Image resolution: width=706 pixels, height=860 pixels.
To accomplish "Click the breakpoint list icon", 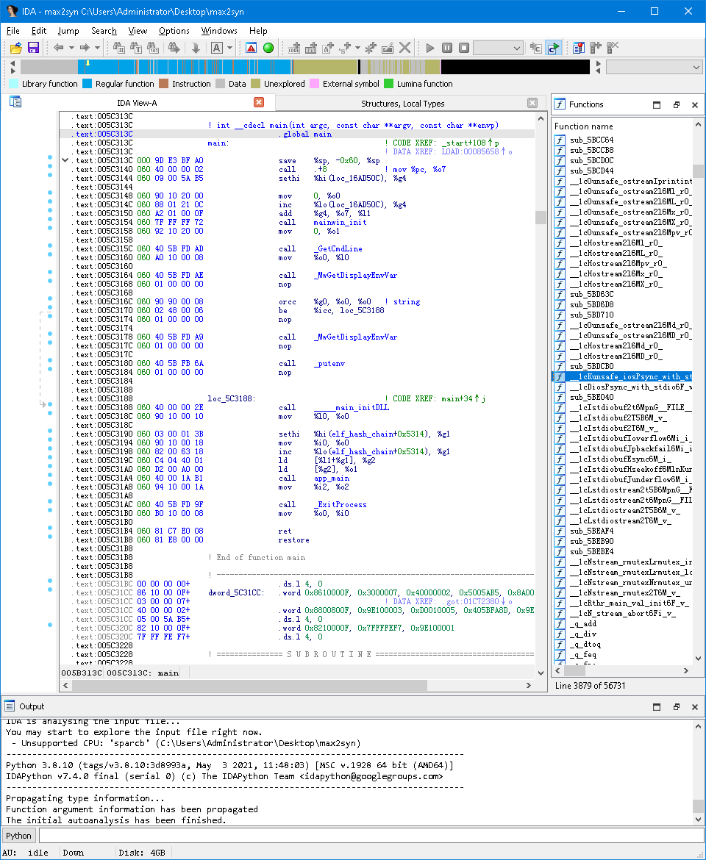I will [x=577, y=48].
